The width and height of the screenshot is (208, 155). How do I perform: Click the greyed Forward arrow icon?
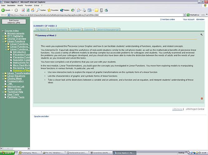(16, 10)
